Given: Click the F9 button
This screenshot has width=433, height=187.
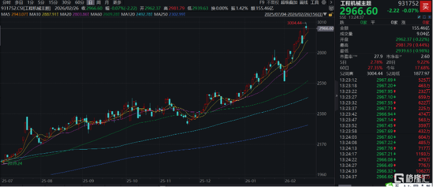Looking at the screenshot, I should click(x=262, y=2).
